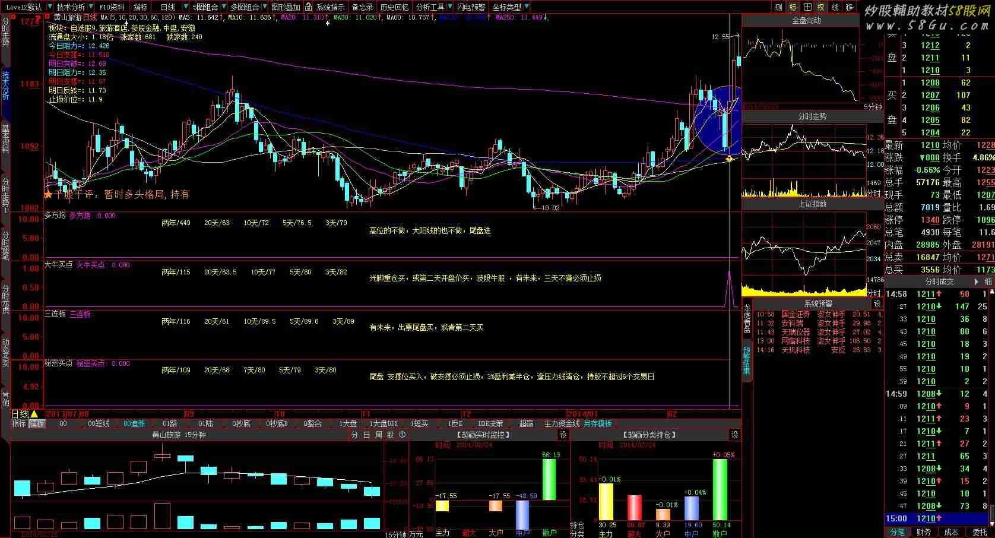Open the 分析工具 dropdown arrow
Image resolution: width=995 pixels, height=538 pixels.
[x=449, y=7]
